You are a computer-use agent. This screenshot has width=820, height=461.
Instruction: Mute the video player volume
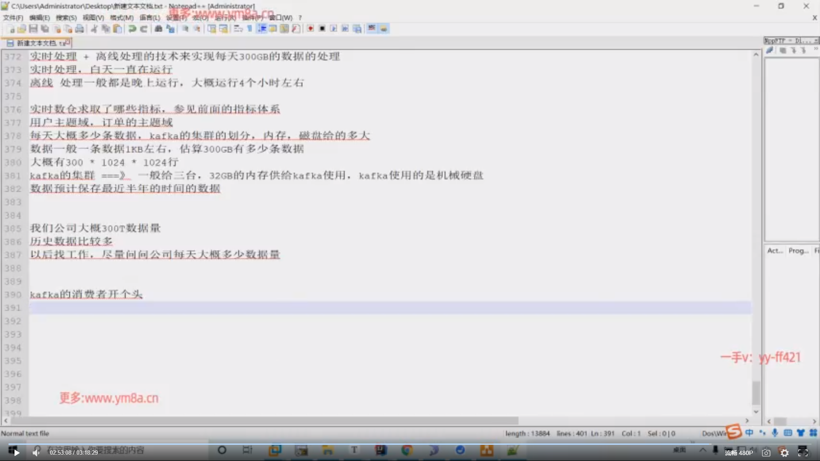click(36, 452)
